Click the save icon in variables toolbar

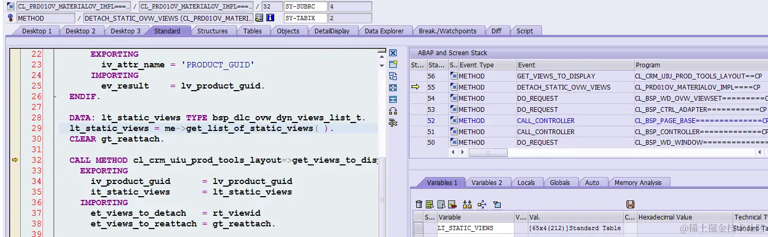pos(631,204)
